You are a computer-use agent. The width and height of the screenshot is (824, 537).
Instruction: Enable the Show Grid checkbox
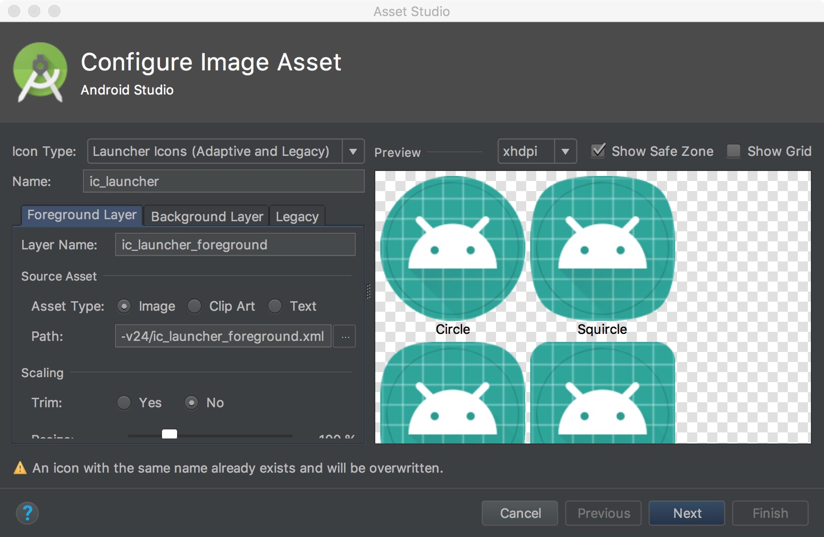coord(734,151)
